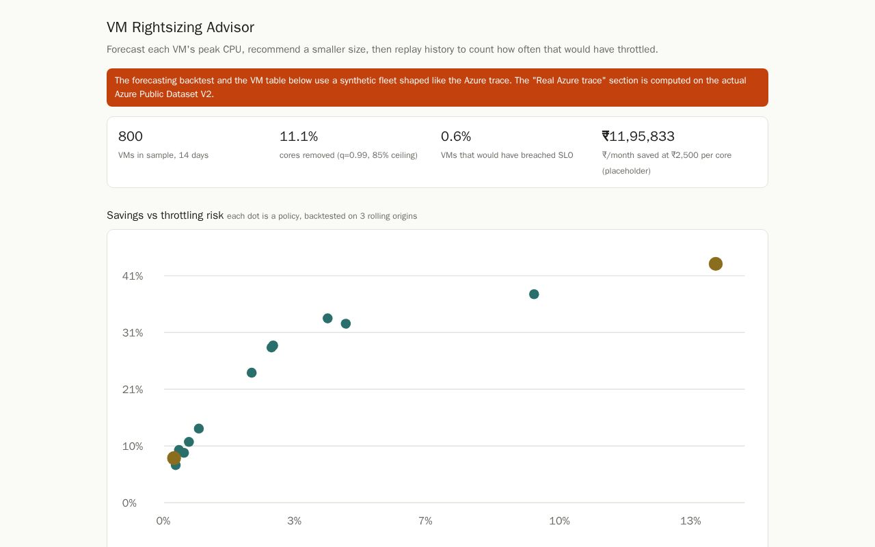The width and height of the screenshot is (875, 547).
Task: Click the '₹11,95,833' monthly savings value
Action: point(638,136)
